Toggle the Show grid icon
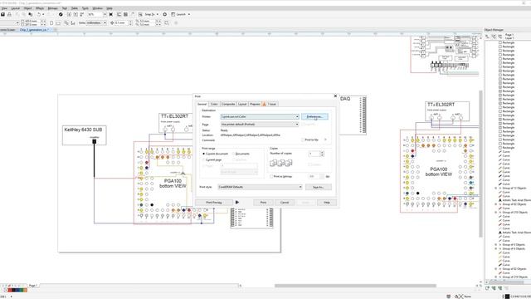 (125, 15)
